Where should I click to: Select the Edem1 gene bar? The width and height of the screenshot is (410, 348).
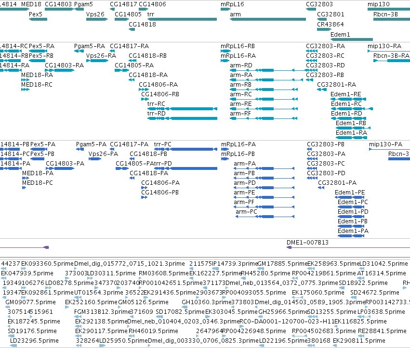[x=352, y=39]
